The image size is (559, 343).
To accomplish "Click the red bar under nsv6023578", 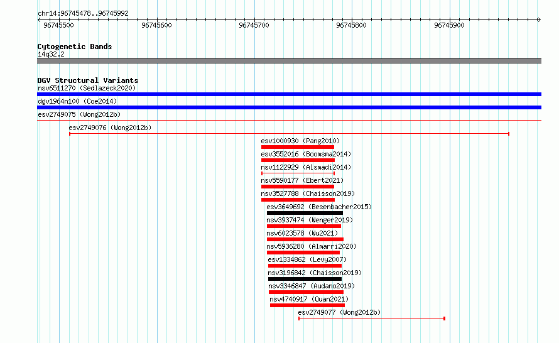I will (305, 239).
